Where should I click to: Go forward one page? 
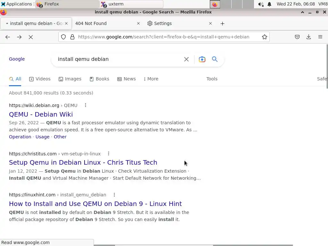click(x=19, y=37)
